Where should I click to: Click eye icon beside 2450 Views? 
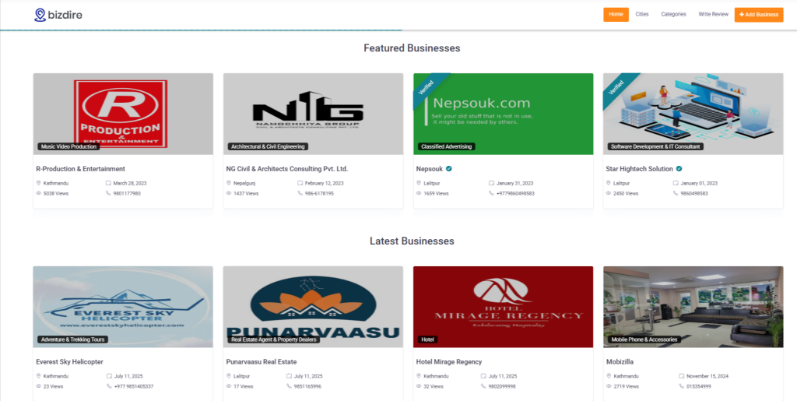(x=609, y=194)
